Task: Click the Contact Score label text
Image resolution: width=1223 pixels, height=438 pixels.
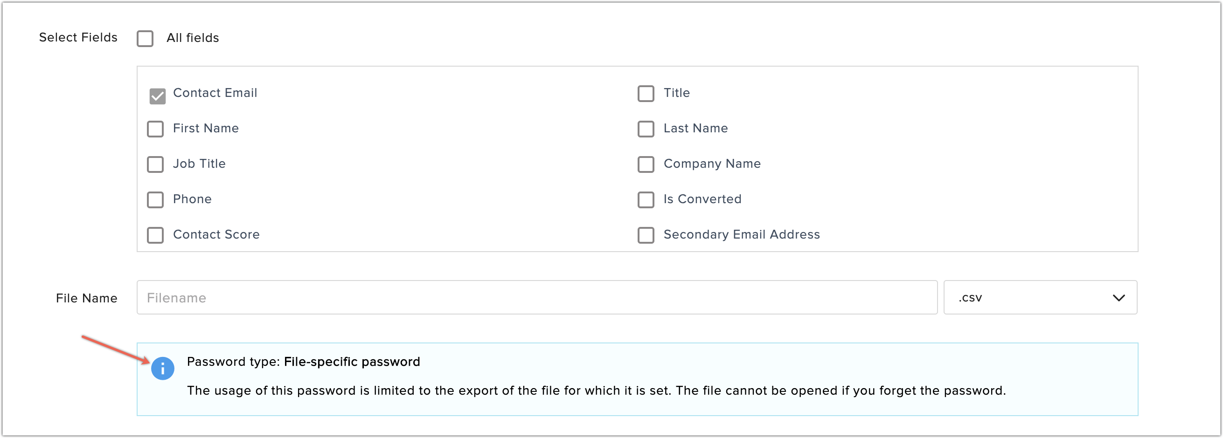Action: point(216,235)
